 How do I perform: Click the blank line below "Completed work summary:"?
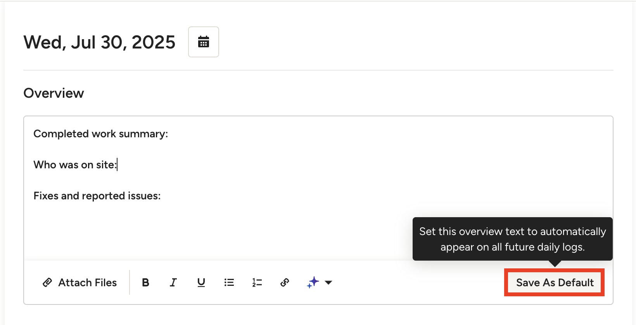point(116,149)
